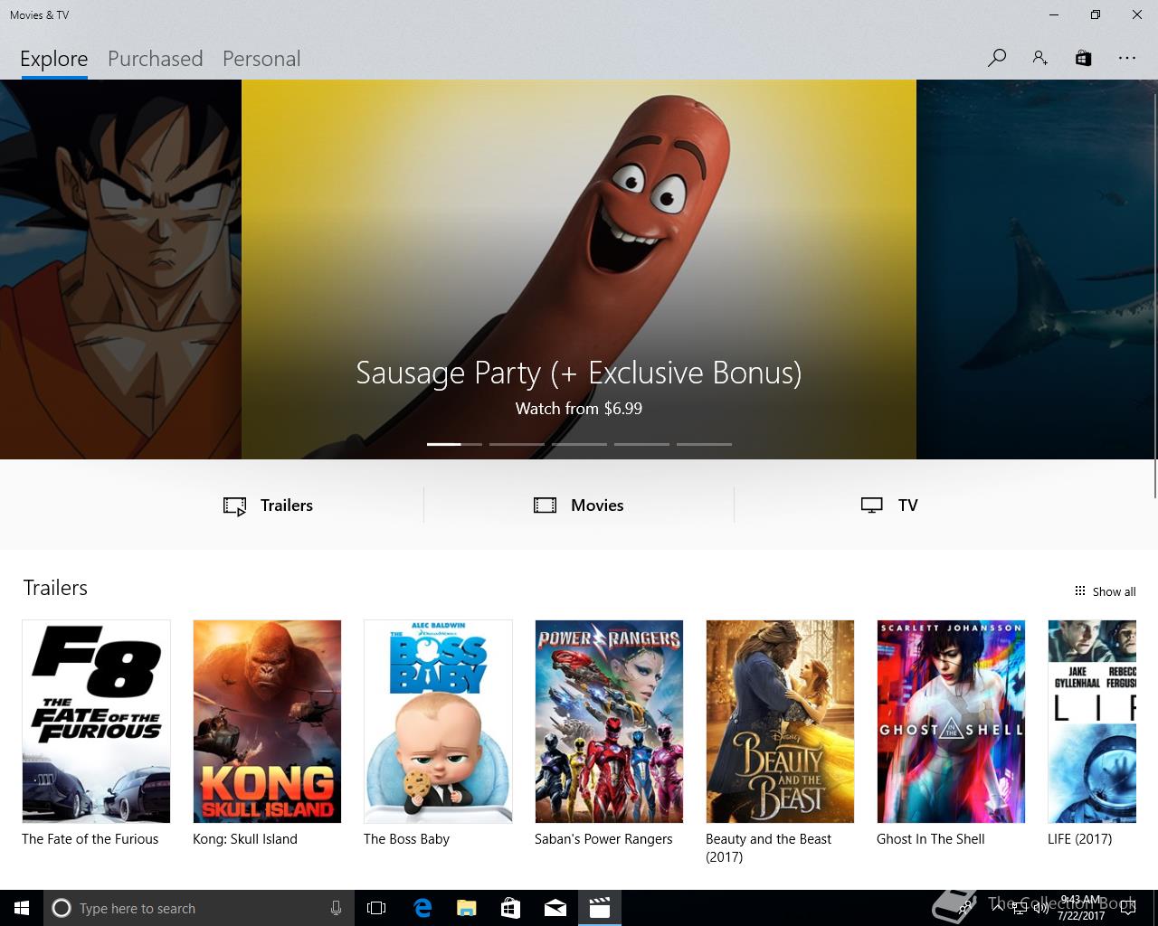Click the account sign-in icon
1158x926 pixels.
[1039, 58]
